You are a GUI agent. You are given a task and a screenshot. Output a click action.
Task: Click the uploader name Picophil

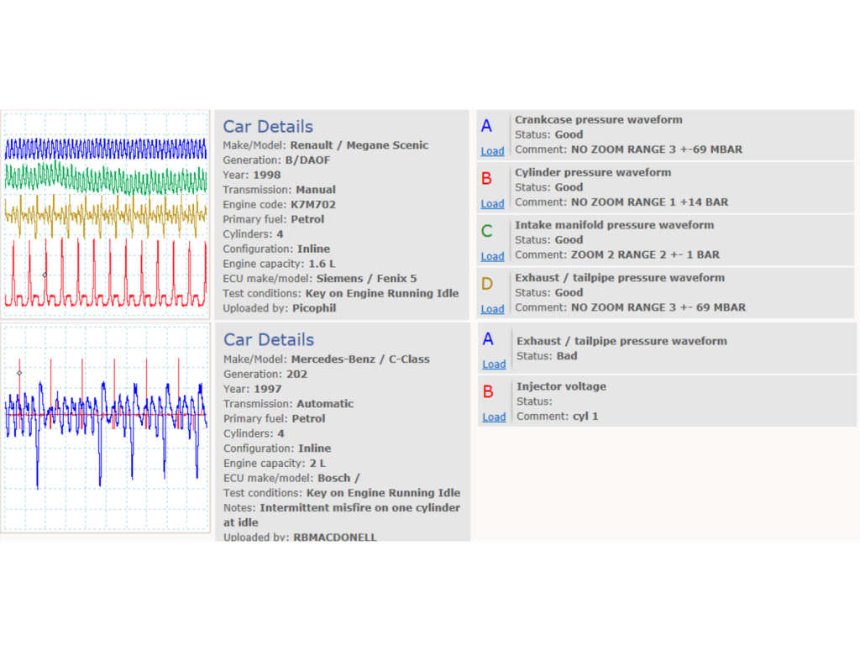[314, 308]
